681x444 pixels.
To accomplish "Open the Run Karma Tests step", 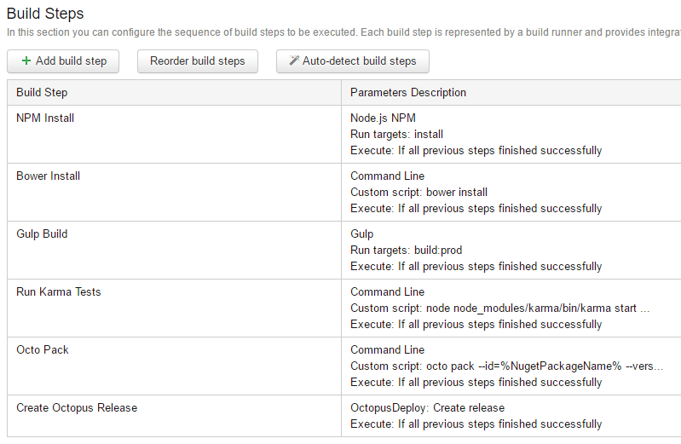I will point(58,292).
